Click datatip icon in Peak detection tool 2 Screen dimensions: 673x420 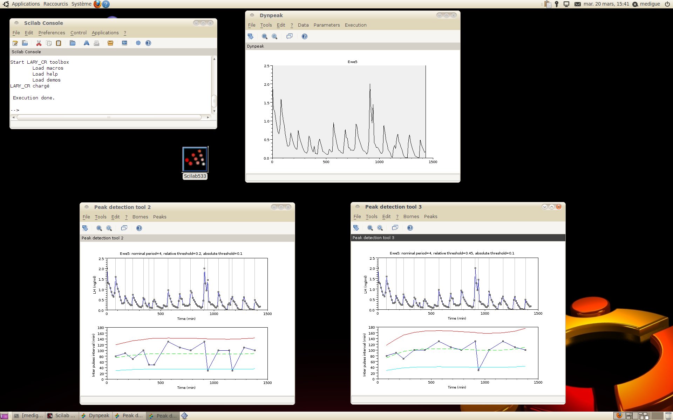point(124,228)
